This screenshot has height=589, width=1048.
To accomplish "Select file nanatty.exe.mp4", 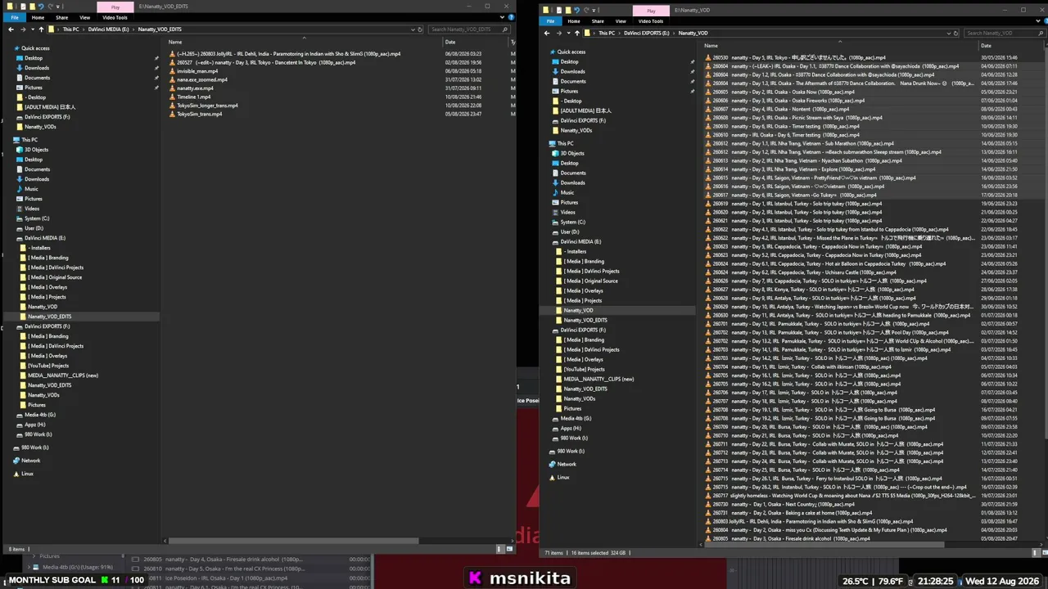I will [x=195, y=88].
